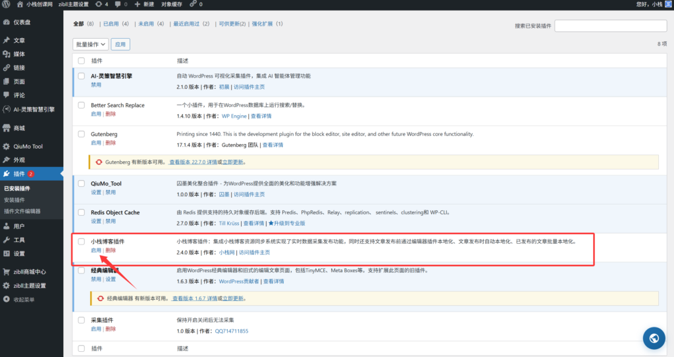Activate Better Search Replace plugin
Viewport: 674px width, 357px height.
click(x=96, y=114)
